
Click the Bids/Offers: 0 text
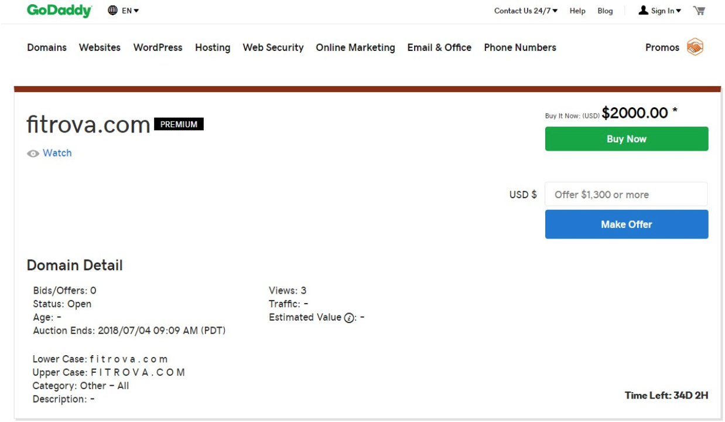(64, 291)
